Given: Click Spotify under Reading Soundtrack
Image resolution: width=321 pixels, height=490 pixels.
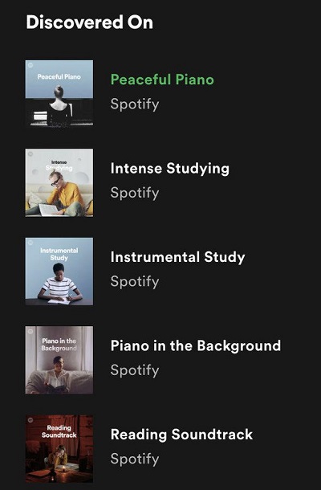Looking at the screenshot, I should [135, 459].
